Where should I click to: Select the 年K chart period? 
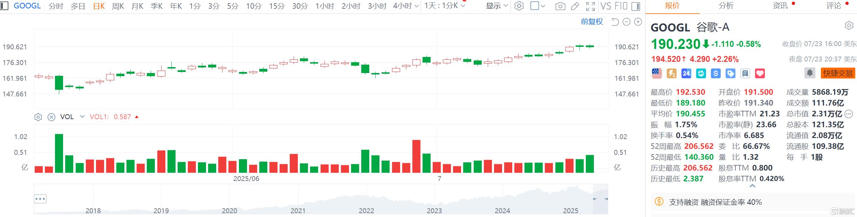tap(176, 6)
